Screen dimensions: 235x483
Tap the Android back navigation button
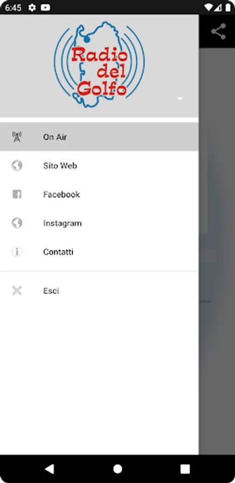point(49,469)
